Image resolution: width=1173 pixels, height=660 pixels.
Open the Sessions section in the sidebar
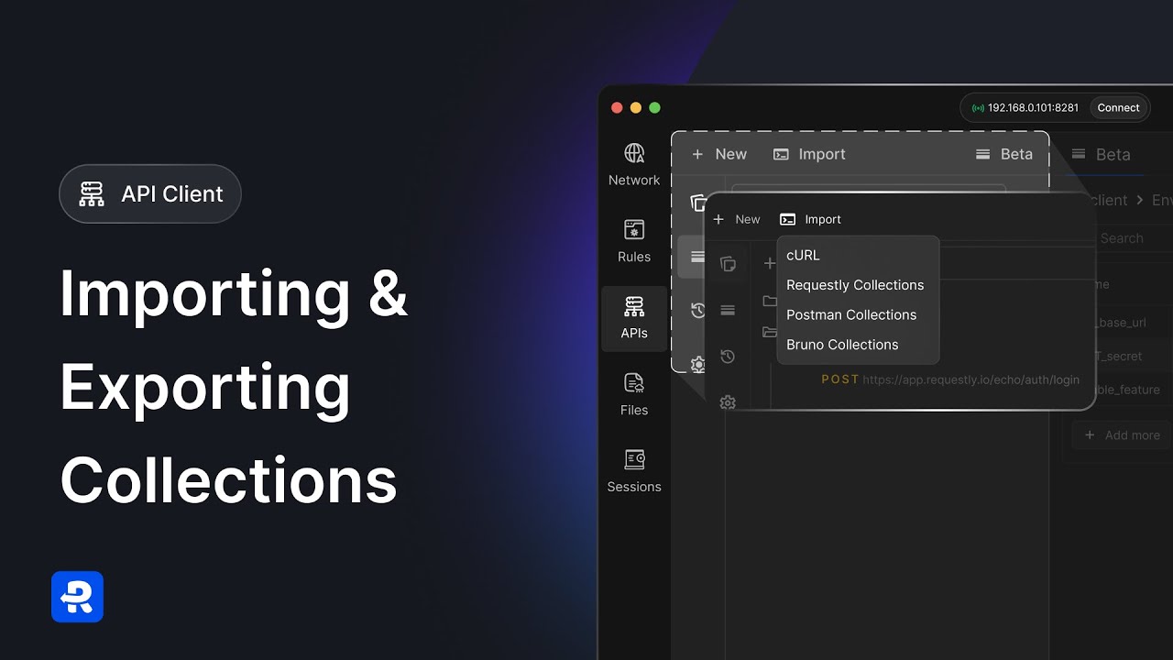634,472
